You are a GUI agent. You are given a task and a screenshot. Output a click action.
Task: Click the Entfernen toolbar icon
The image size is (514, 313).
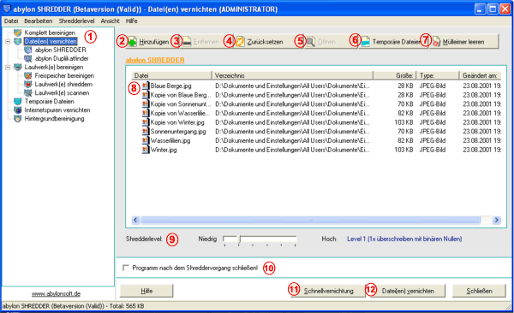pos(187,42)
